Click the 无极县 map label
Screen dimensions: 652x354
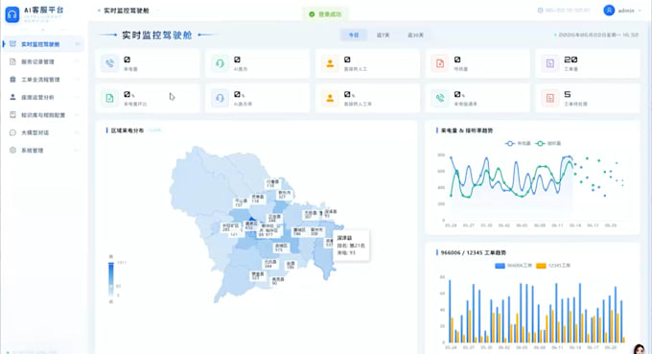tap(311, 214)
